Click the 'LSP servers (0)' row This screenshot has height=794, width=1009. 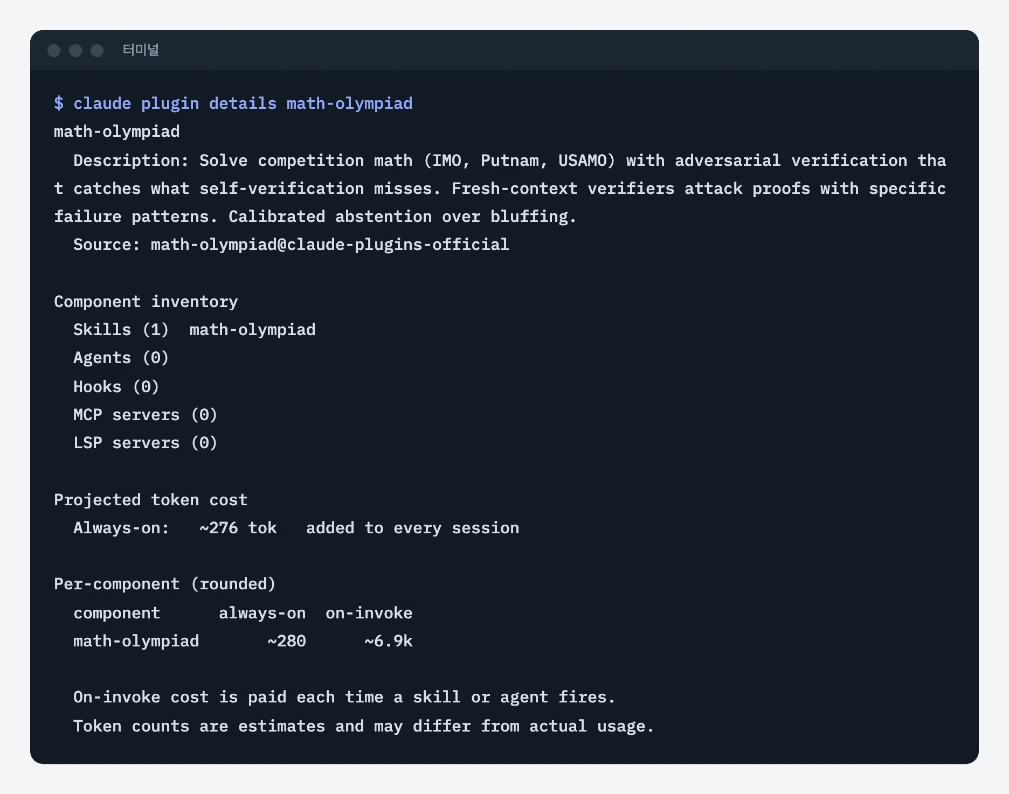point(146,443)
